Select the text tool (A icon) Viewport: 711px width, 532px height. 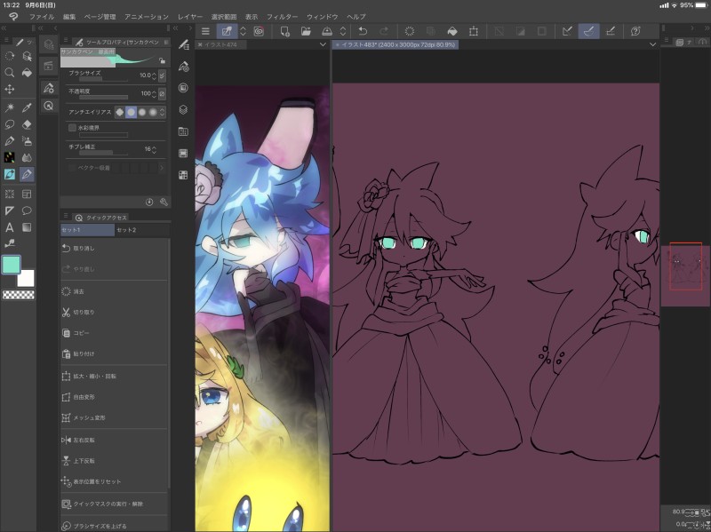pyautogui.click(x=10, y=226)
